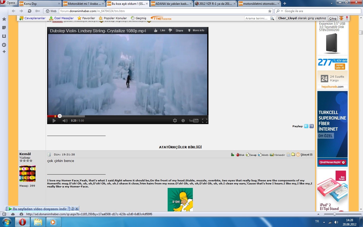Open Popüler Konular link
Screen dimensions: 363x227
(113, 18)
